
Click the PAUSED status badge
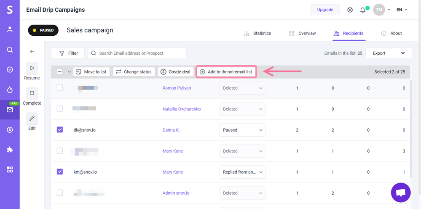pos(43,30)
